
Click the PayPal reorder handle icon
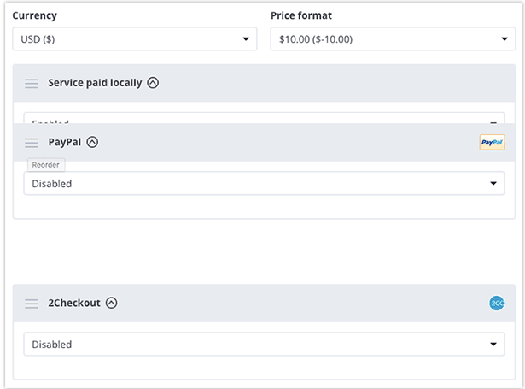coord(31,143)
